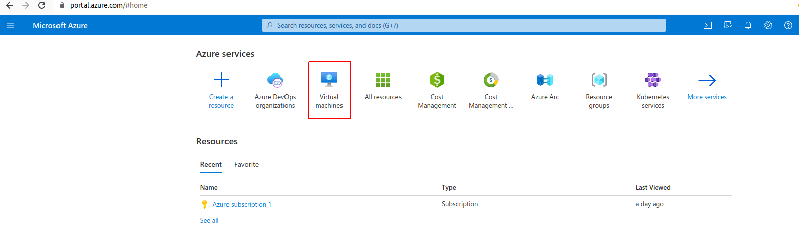Viewport: 799px width, 244px height.
Task: Click the key icon beside Azure subscription 1
Action: (x=204, y=204)
